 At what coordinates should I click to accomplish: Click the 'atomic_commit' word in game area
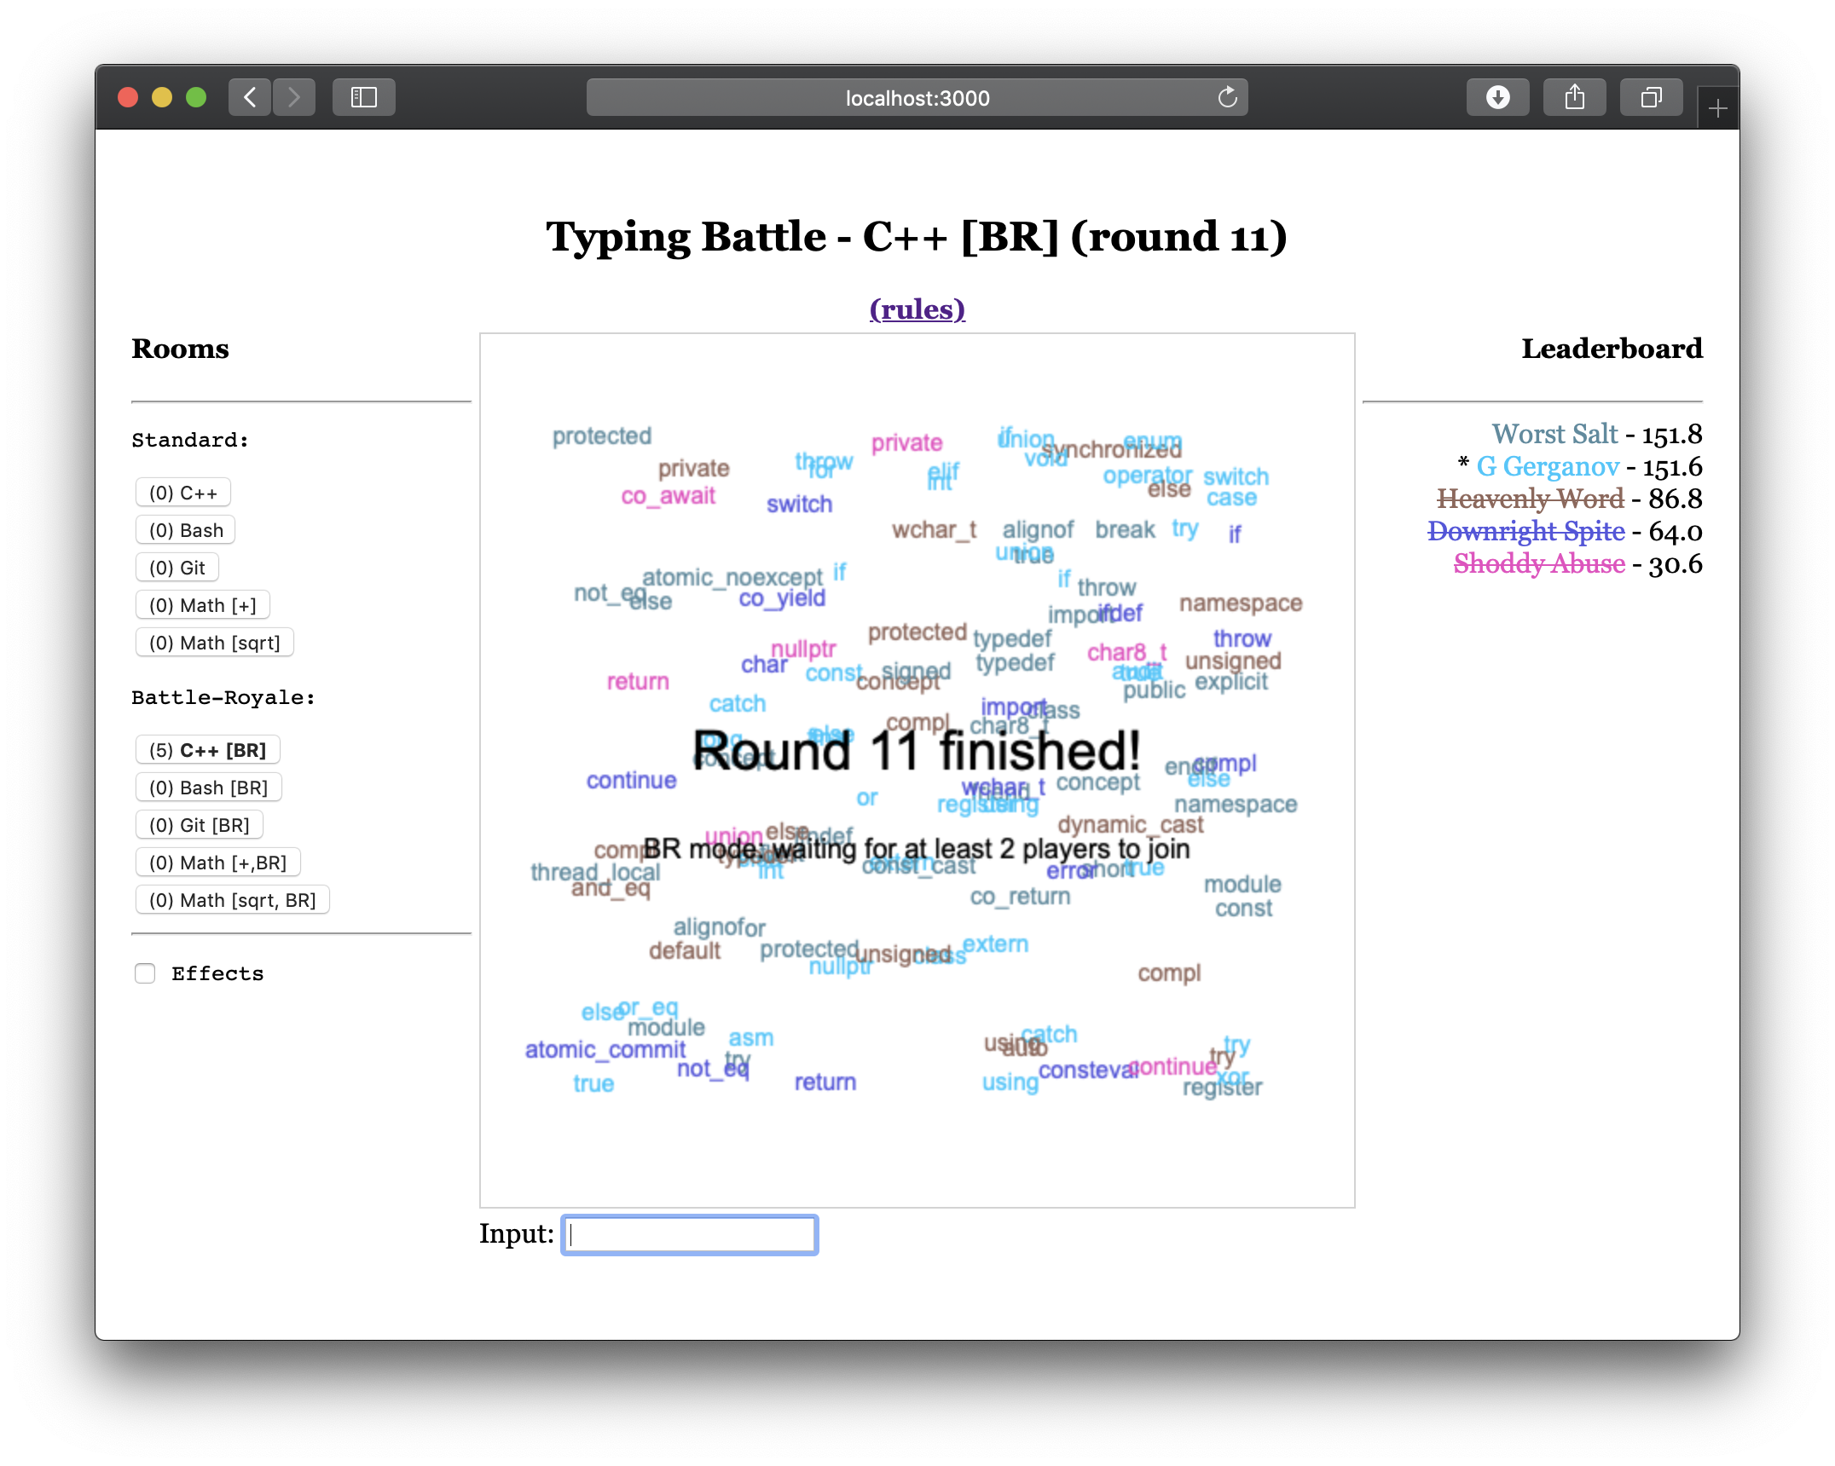(605, 1049)
